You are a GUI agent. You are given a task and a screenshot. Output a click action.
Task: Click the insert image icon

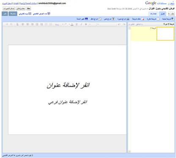pos(128,19)
